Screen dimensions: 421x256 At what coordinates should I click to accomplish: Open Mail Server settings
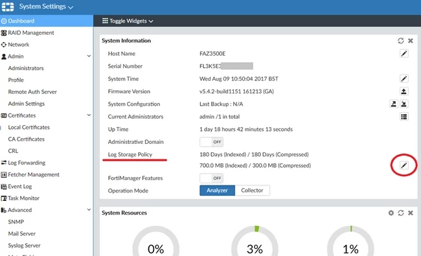pos(22,234)
